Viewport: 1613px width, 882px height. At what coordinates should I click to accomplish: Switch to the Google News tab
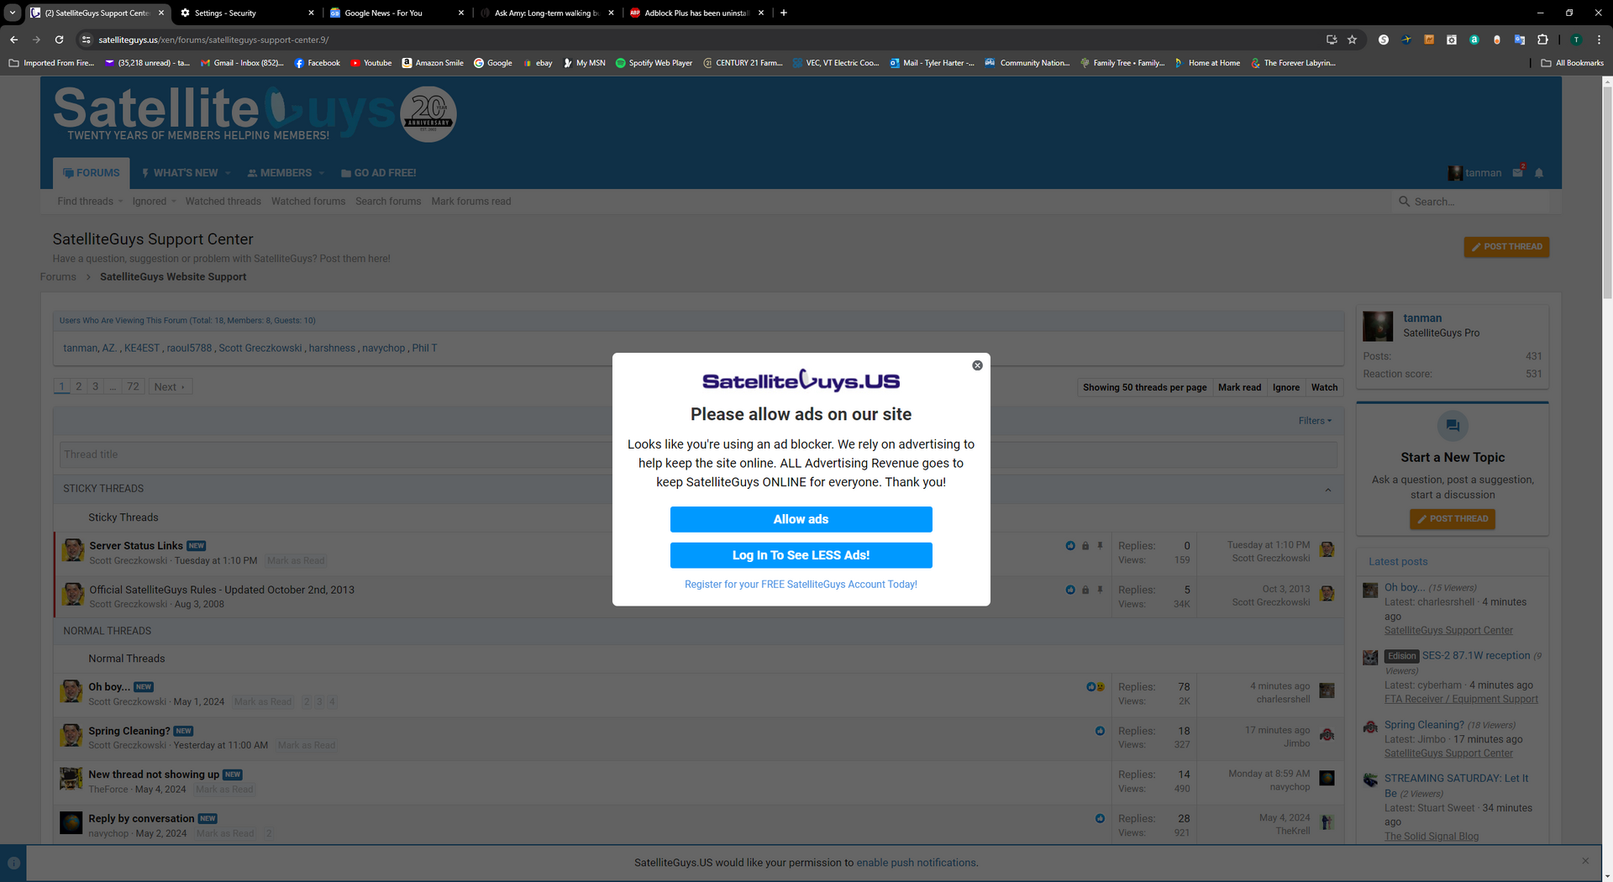[x=395, y=13]
